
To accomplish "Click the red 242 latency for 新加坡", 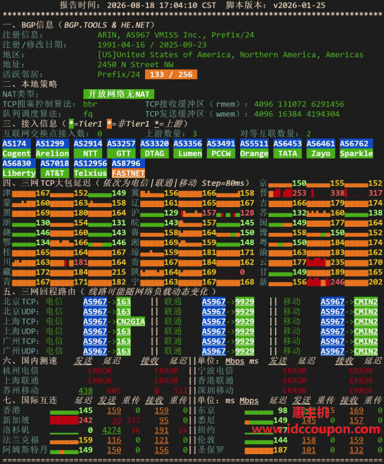I will point(85,420).
